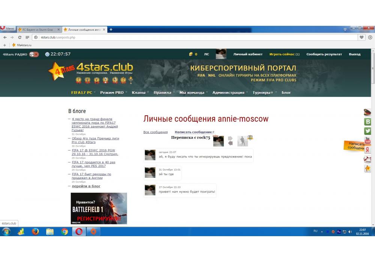Open Все сообщения link

pyautogui.click(x=156, y=132)
